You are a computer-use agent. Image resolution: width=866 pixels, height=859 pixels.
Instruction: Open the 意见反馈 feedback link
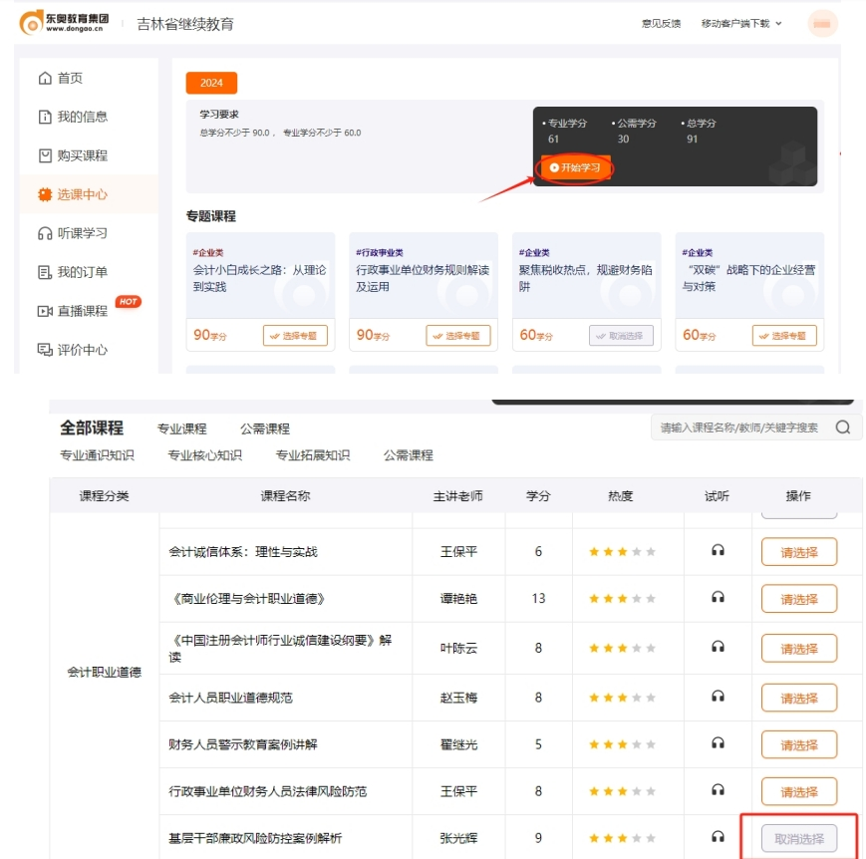[x=662, y=23]
